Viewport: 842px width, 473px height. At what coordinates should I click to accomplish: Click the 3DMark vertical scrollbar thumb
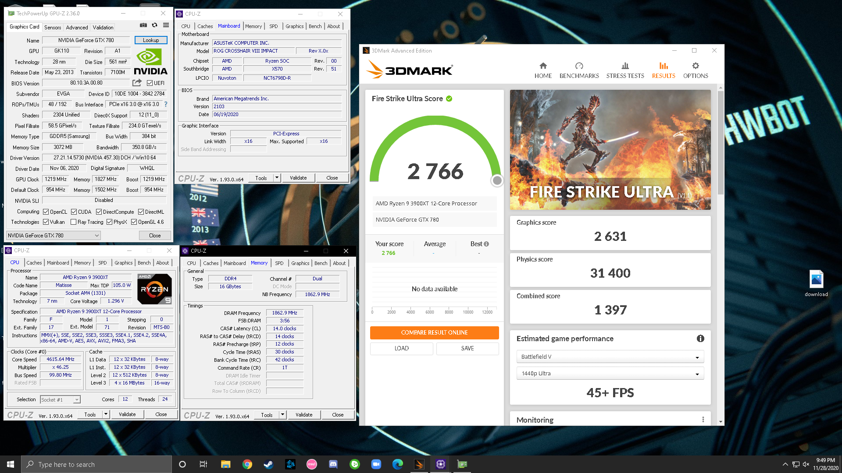pos(721,142)
